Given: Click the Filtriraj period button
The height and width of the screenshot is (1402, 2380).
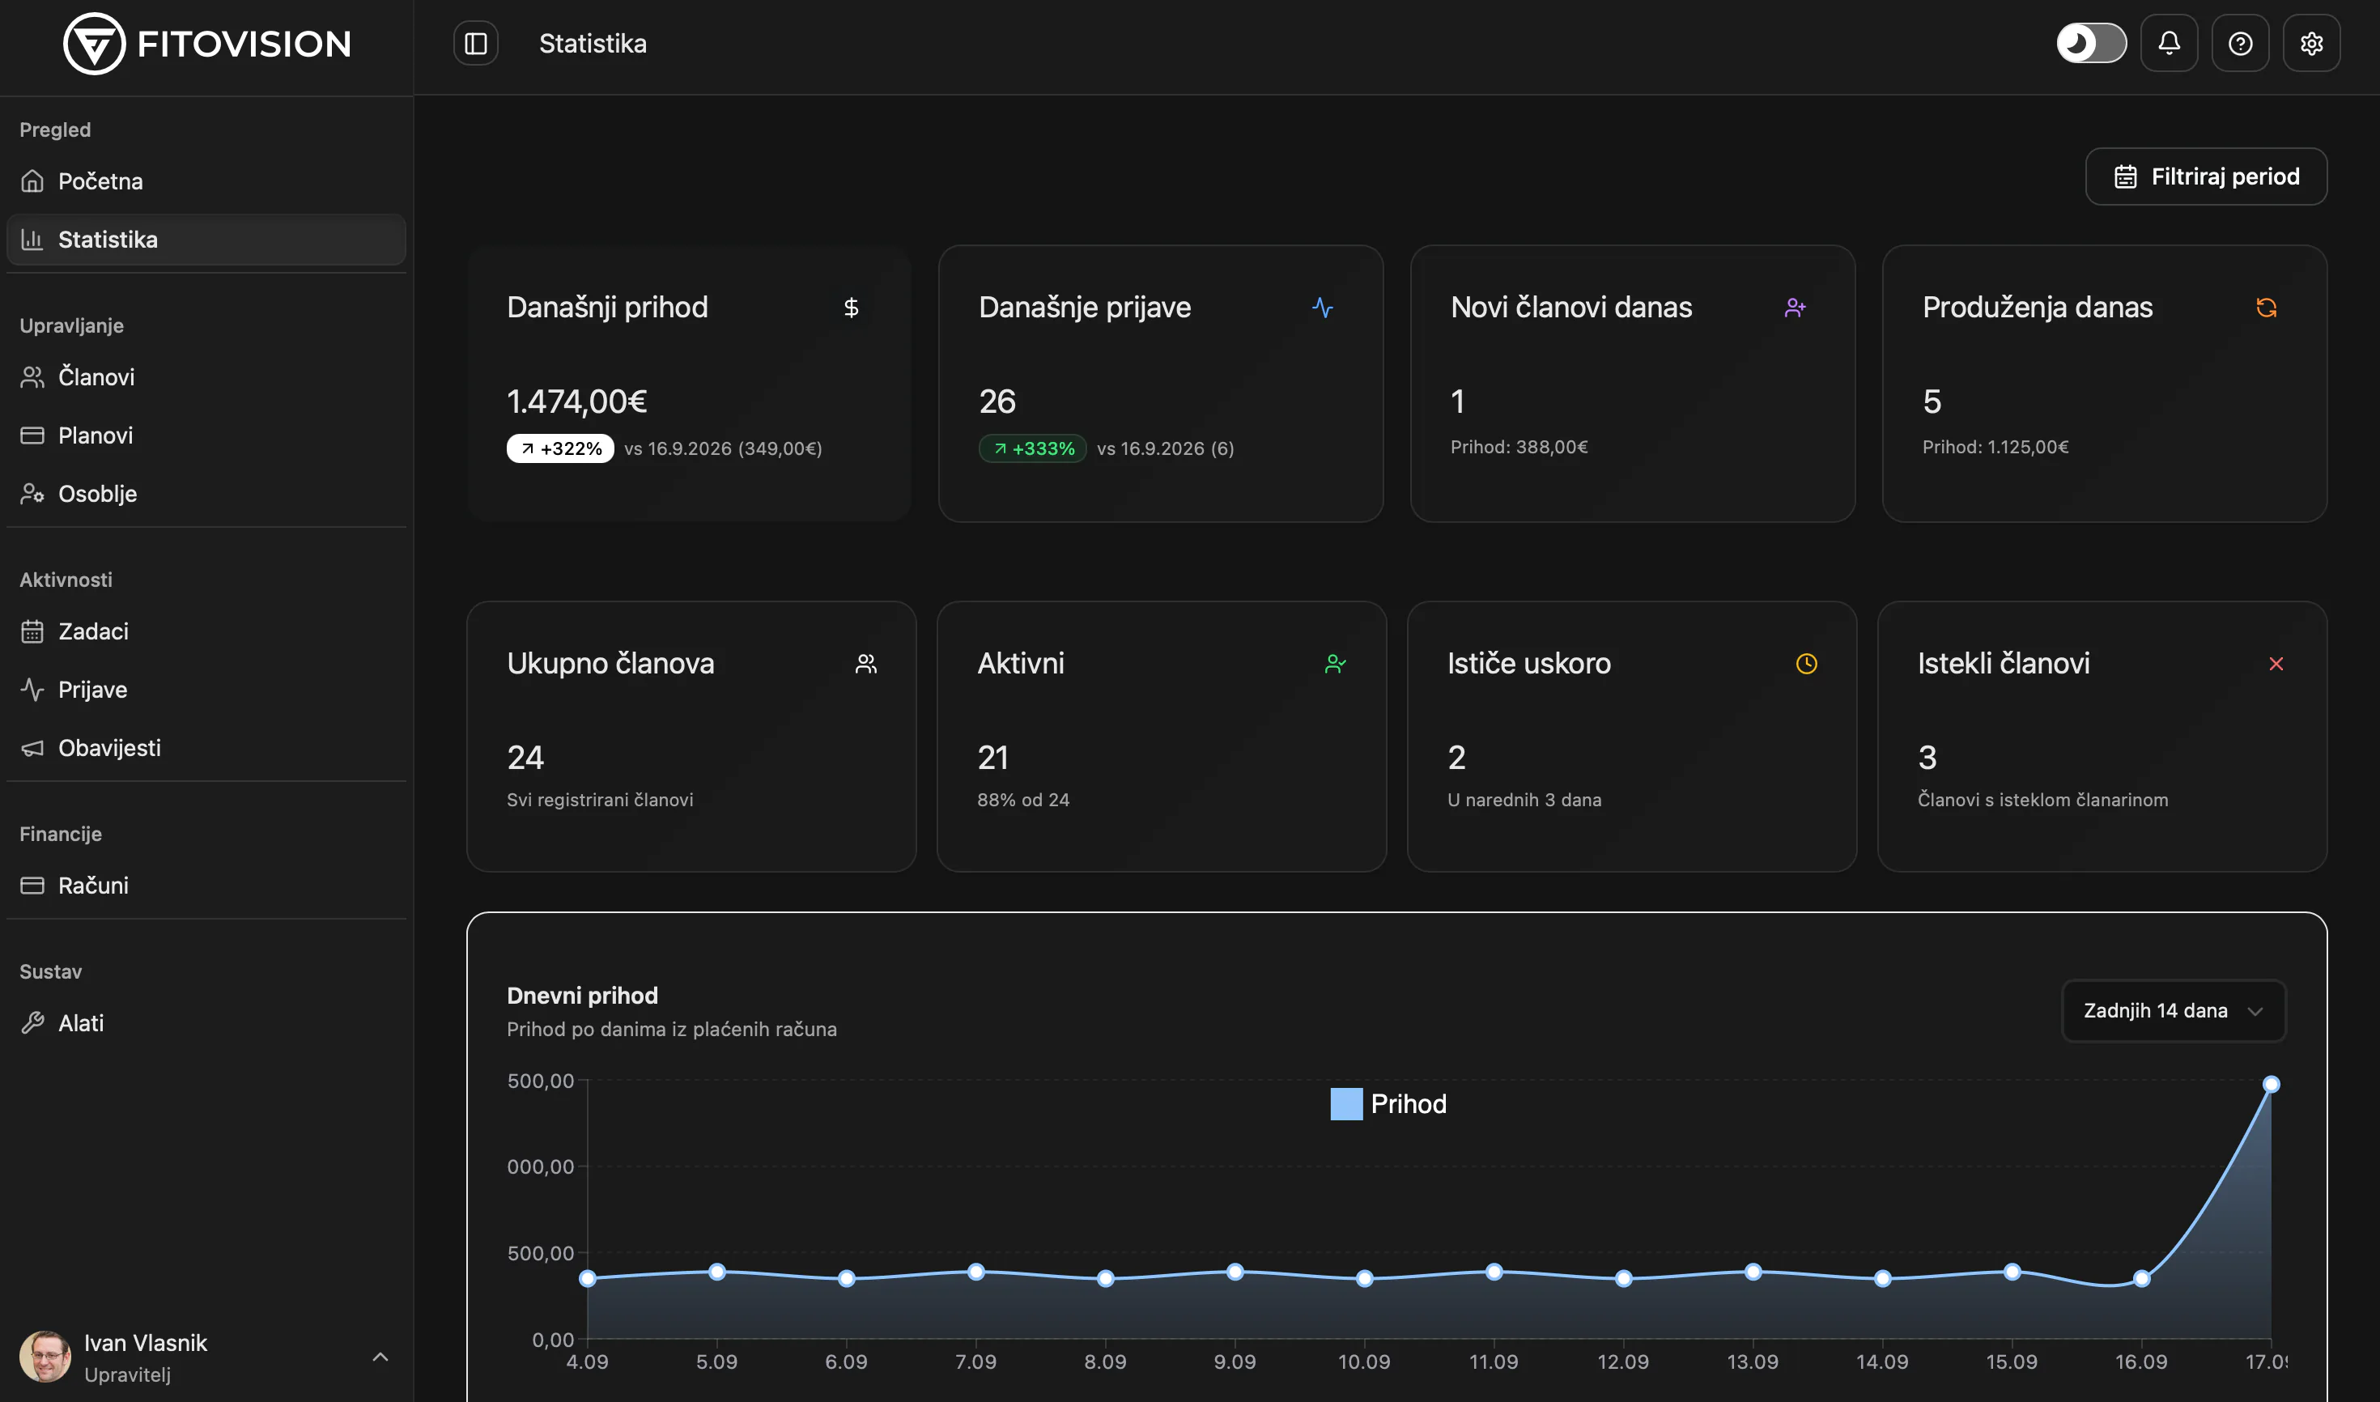Looking at the screenshot, I should pos(2205,176).
